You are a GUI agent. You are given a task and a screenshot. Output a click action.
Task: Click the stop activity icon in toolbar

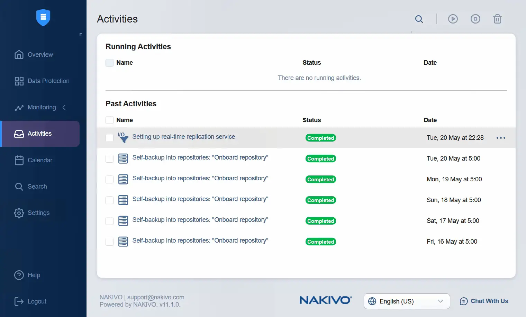pyautogui.click(x=475, y=19)
